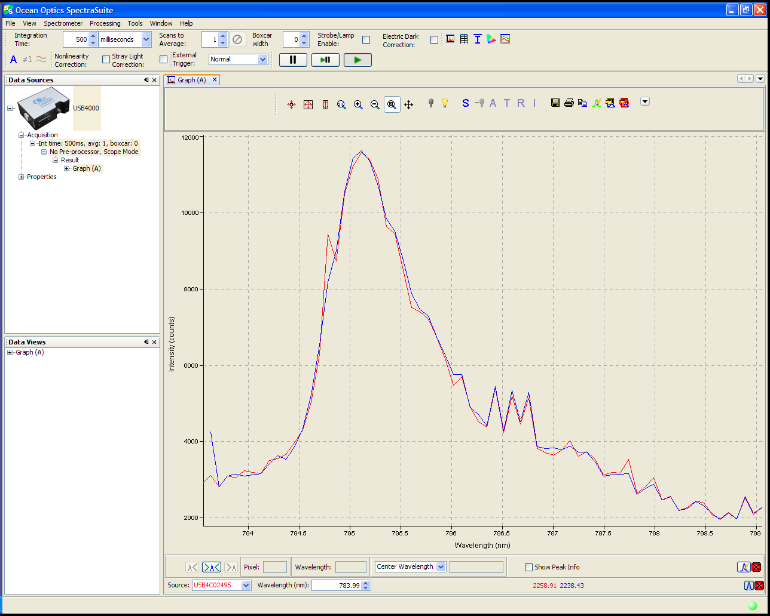
Task: Switch to Scope mode S icon
Action: 466,103
